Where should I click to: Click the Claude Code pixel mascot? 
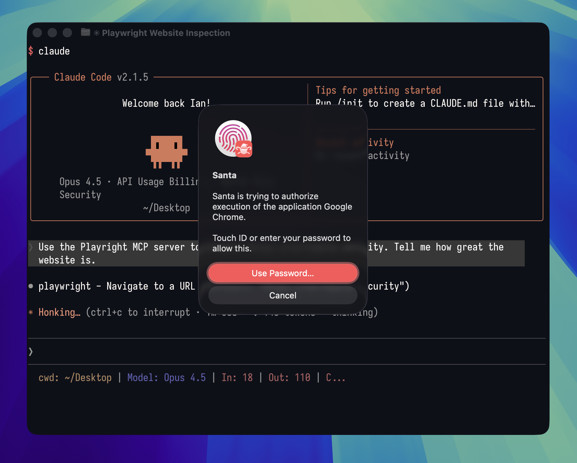point(166,152)
